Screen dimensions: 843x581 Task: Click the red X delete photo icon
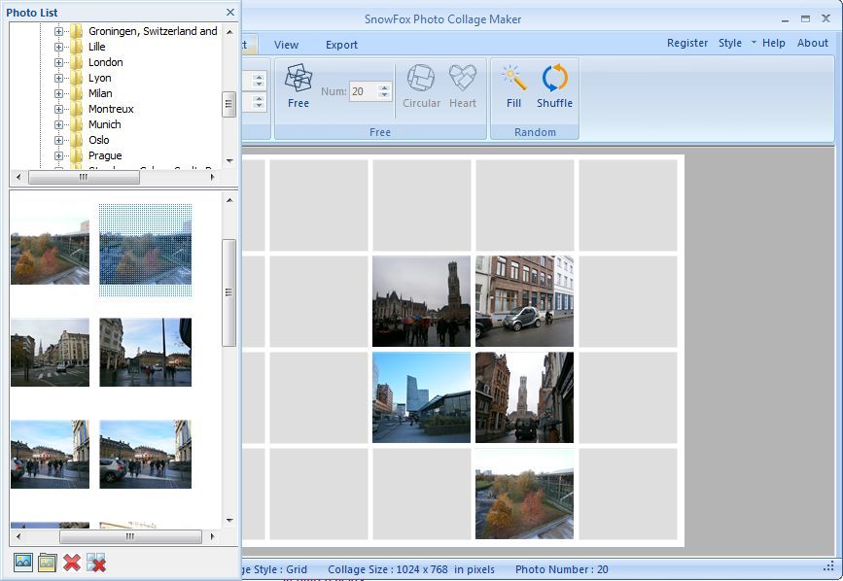tap(71, 562)
